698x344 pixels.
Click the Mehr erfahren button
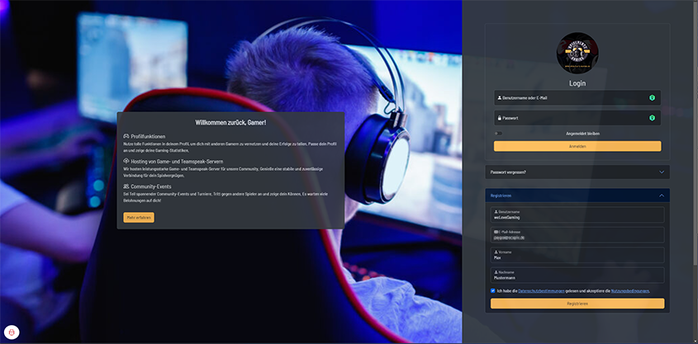pyautogui.click(x=139, y=218)
